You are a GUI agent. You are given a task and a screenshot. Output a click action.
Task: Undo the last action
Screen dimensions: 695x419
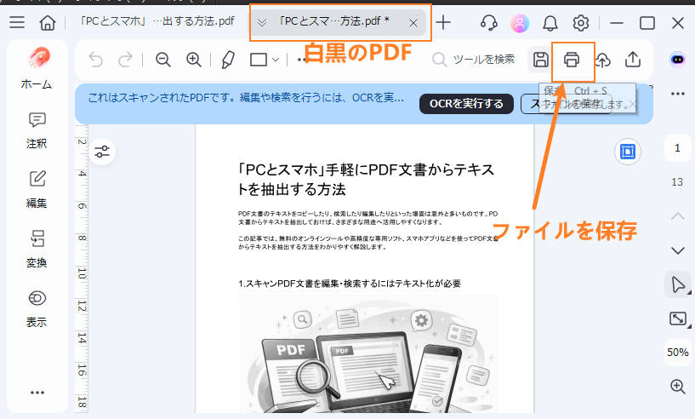coord(96,60)
